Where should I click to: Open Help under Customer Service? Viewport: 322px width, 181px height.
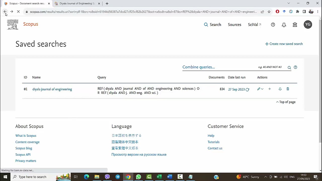[x=211, y=136]
